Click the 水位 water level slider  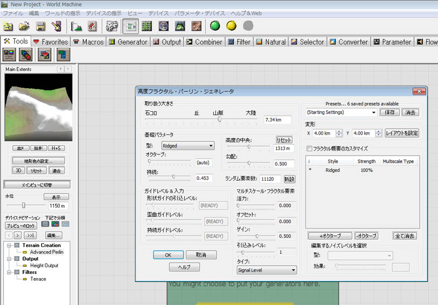click(x=24, y=205)
